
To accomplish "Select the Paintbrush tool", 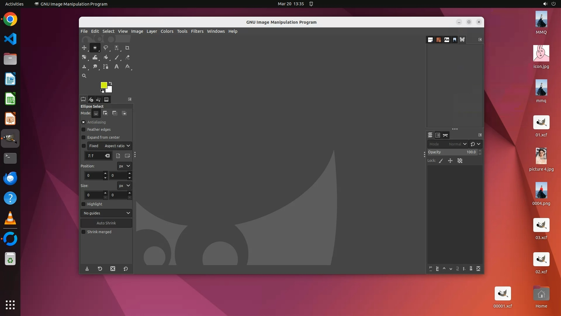I will tap(117, 57).
